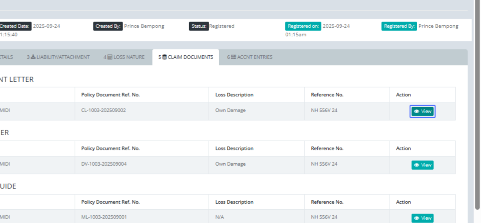The width and height of the screenshot is (481, 223).
Task: Click the Registered on teal badge
Action: point(303,26)
